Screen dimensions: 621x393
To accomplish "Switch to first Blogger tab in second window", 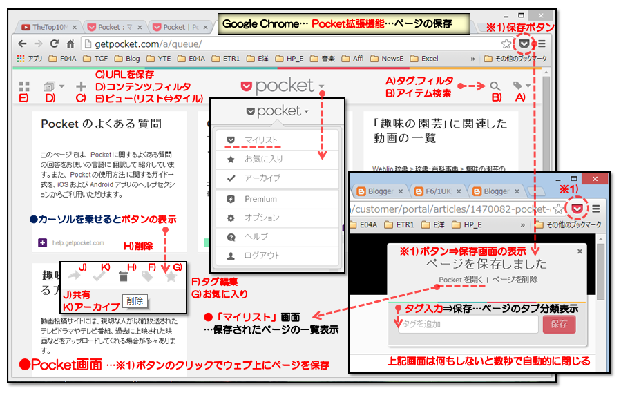I will (379, 191).
